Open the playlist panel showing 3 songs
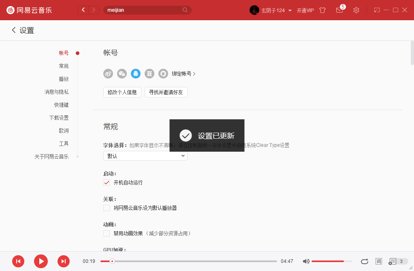This screenshot has width=414, height=271. 395,261
